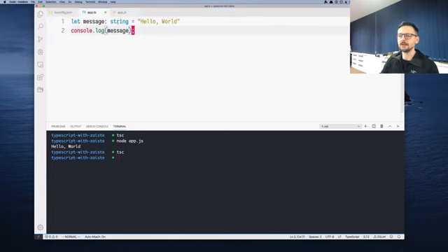The height and width of the screenshot is (252, 448).
Task: Open the terminal shell selector dropdown
Action: point(340,126)
